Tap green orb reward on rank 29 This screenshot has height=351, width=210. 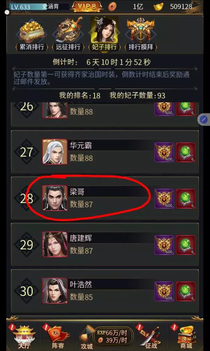[185, 245]
